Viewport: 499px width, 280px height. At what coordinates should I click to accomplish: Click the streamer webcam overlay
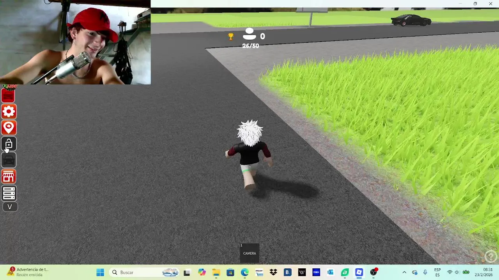coord(75,42)
